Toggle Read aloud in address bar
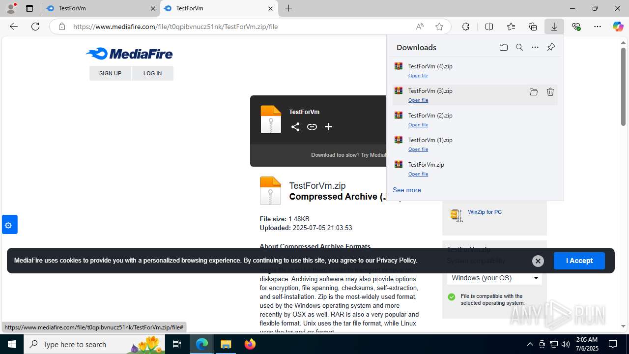The width and height of the screenshot is (629, 354). (x=420, y=27)
